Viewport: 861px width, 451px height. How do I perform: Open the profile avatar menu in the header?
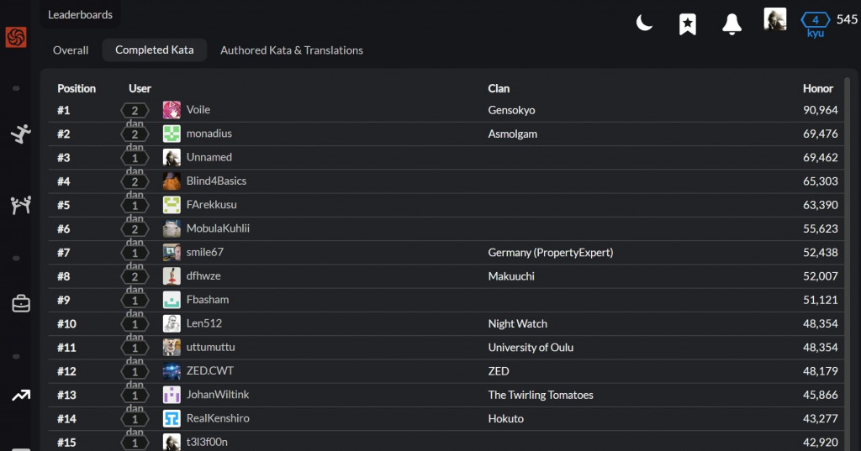(774, 19)
